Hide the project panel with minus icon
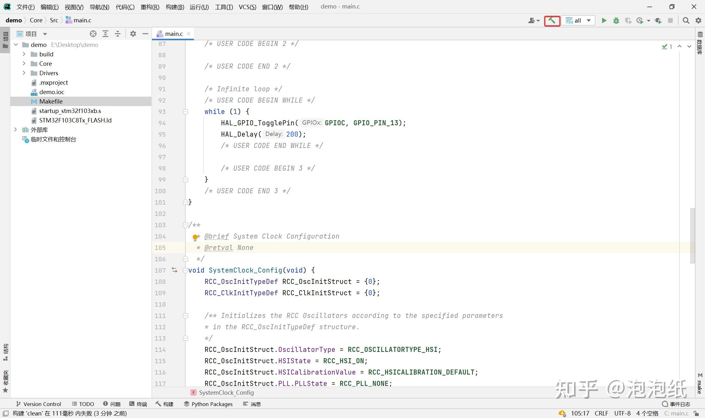Viewport: 705px width, 418px height. 145,34
